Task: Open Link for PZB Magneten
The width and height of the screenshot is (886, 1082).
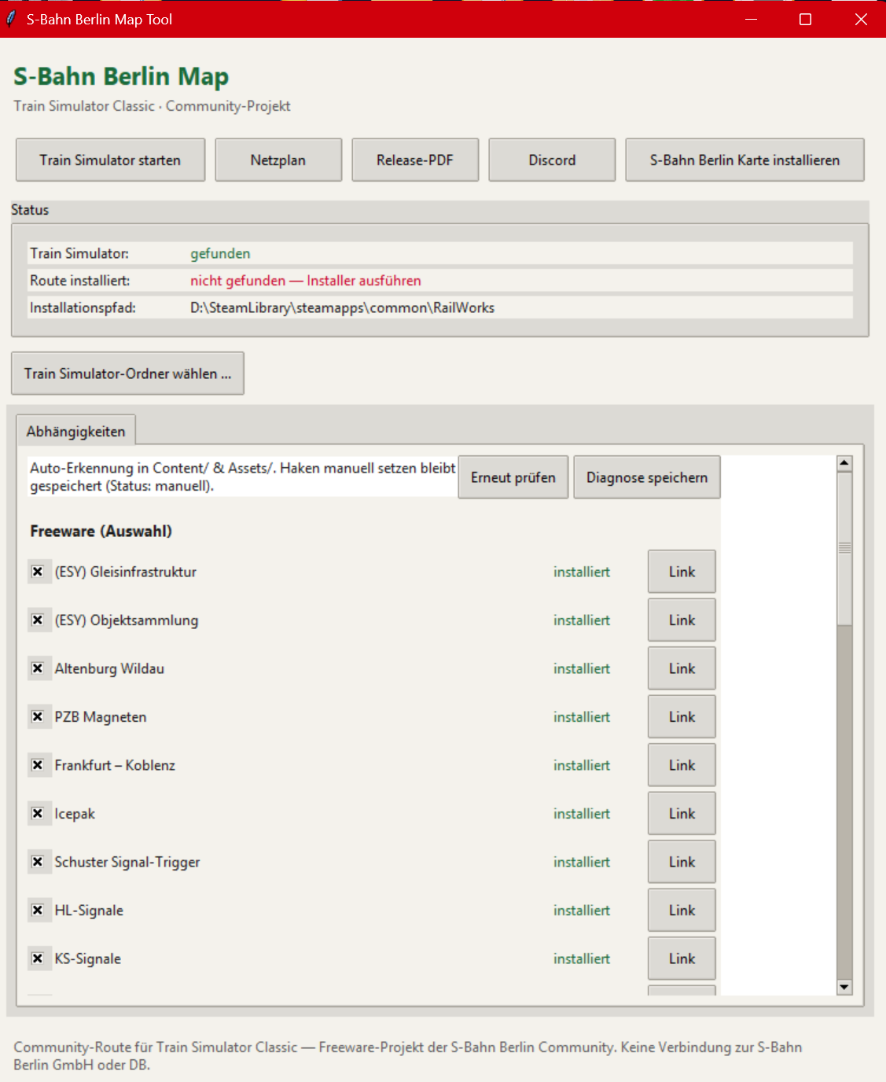Action: point(682,717)
